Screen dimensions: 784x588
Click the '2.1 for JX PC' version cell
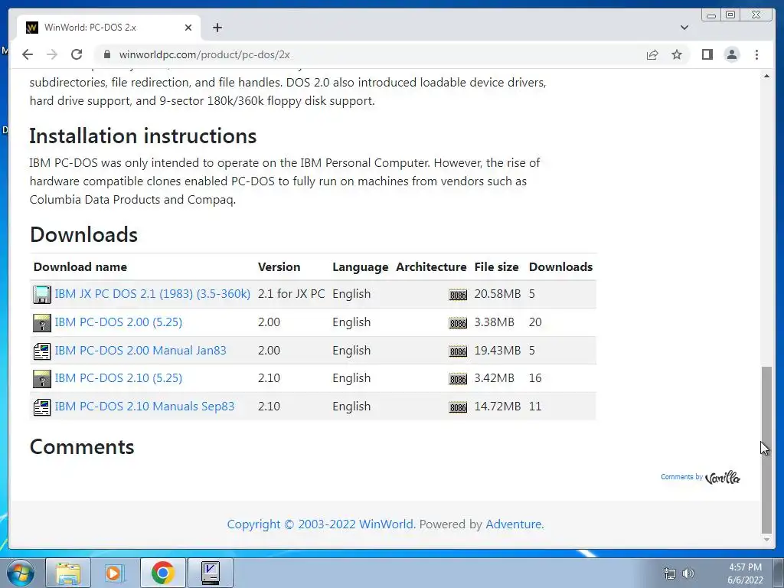coord(291,294)
